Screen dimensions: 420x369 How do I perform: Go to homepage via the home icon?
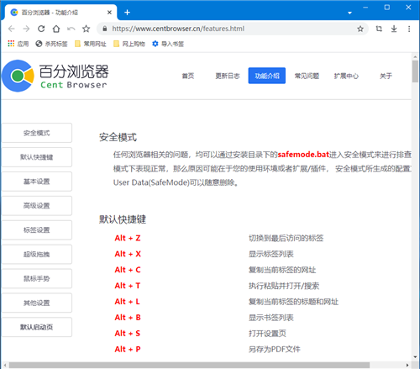pyautogui.click(x=56, y=29)
